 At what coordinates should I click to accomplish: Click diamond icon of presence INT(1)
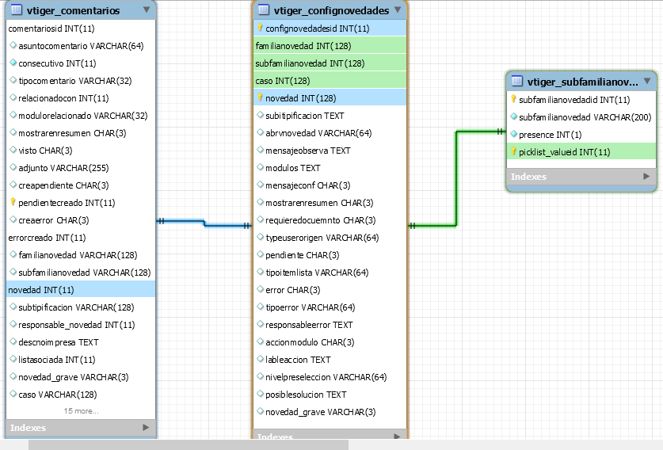(514, 134)
